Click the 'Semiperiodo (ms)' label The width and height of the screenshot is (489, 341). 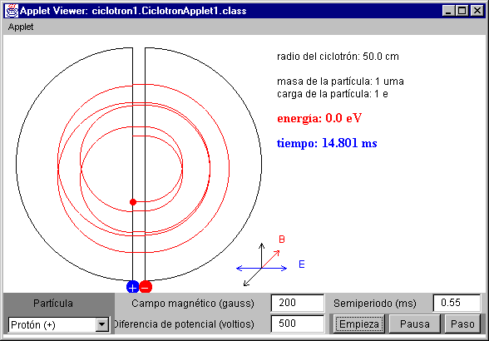point(375,304)
